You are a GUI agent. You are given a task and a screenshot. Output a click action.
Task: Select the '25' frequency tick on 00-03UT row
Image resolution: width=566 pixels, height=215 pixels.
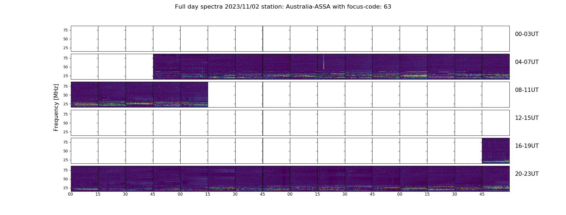pos(65,48)
